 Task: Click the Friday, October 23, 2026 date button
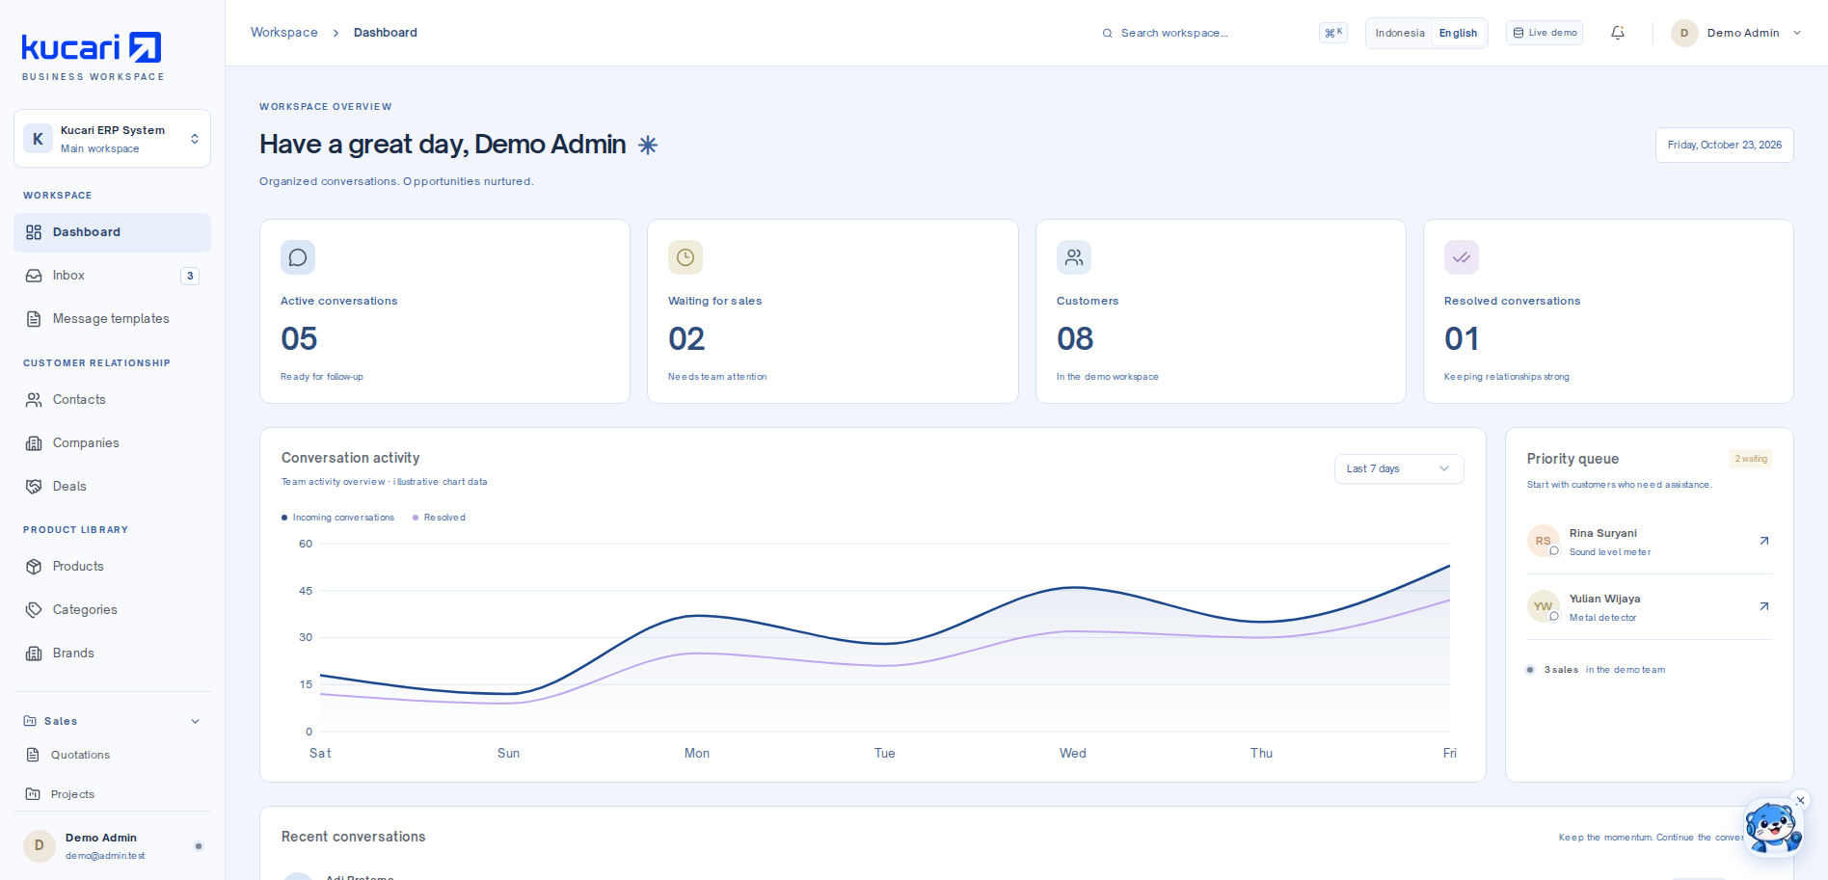1725,146
